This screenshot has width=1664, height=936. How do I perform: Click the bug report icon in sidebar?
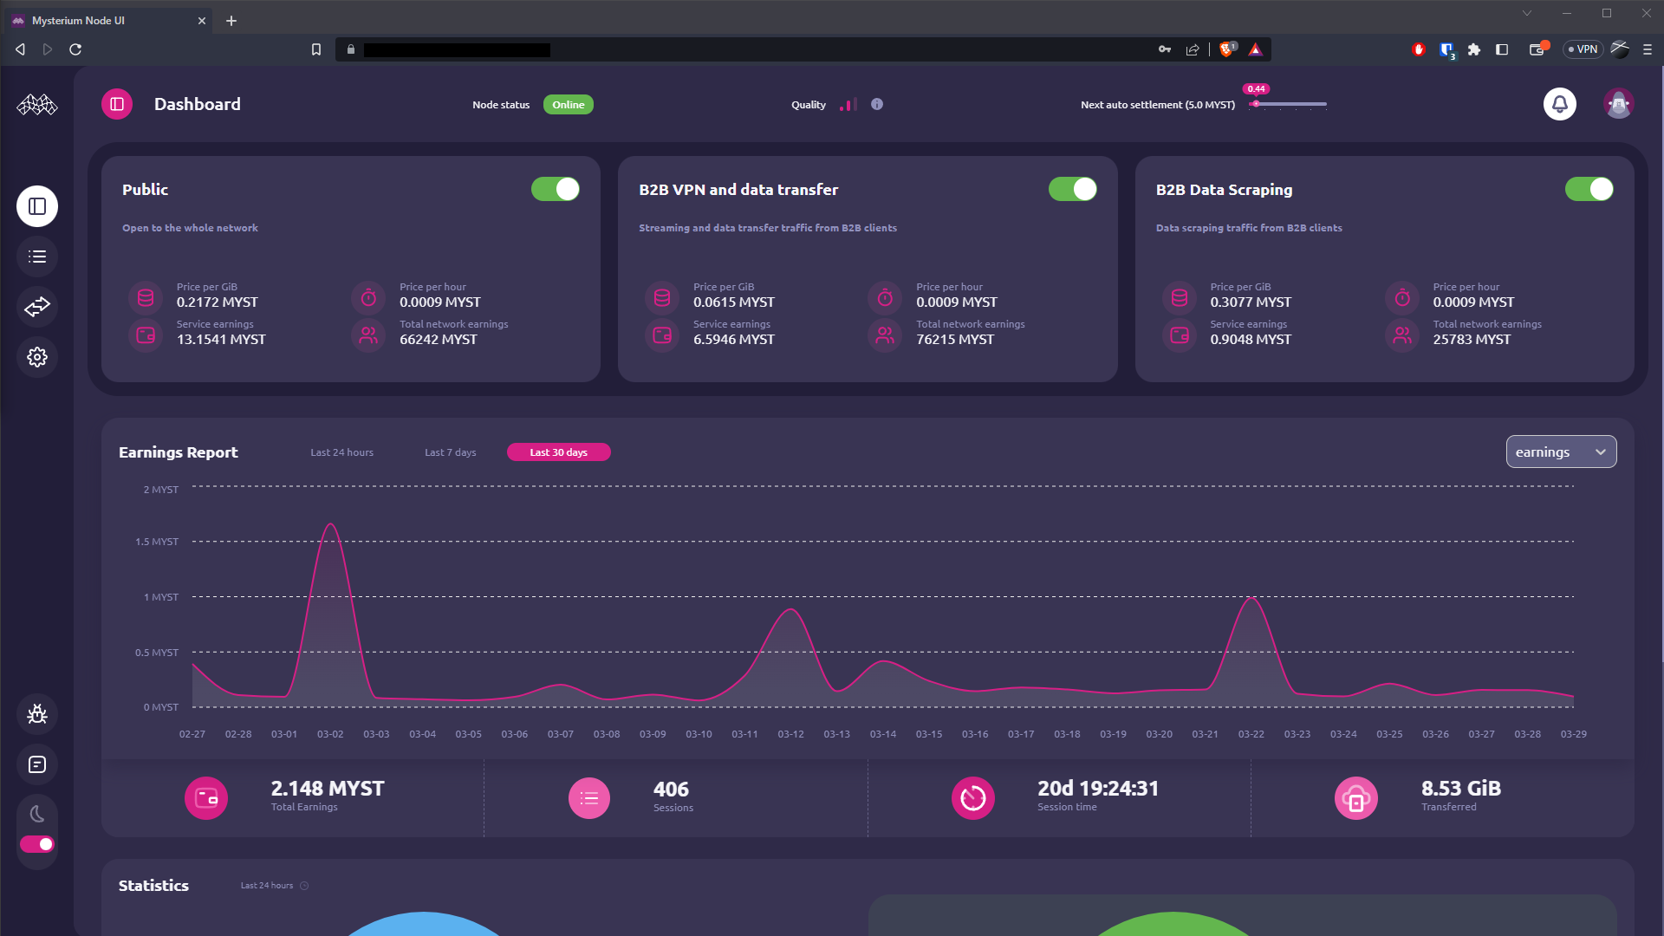(x=36, y=714)
